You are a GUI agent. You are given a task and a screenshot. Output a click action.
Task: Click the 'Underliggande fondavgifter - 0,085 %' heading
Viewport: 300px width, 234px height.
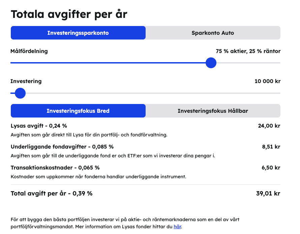(x=62, y=147)
